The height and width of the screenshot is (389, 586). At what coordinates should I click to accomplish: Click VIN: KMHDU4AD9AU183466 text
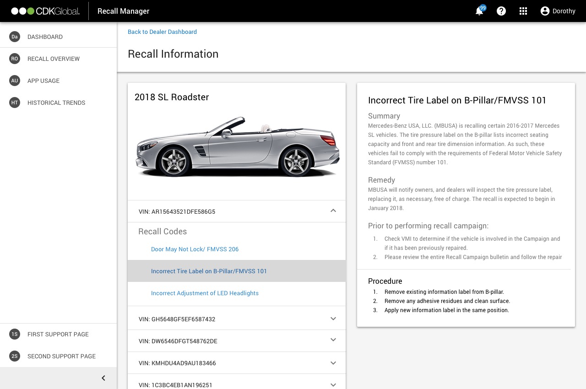pyautogui.click(x=177, y=363)
